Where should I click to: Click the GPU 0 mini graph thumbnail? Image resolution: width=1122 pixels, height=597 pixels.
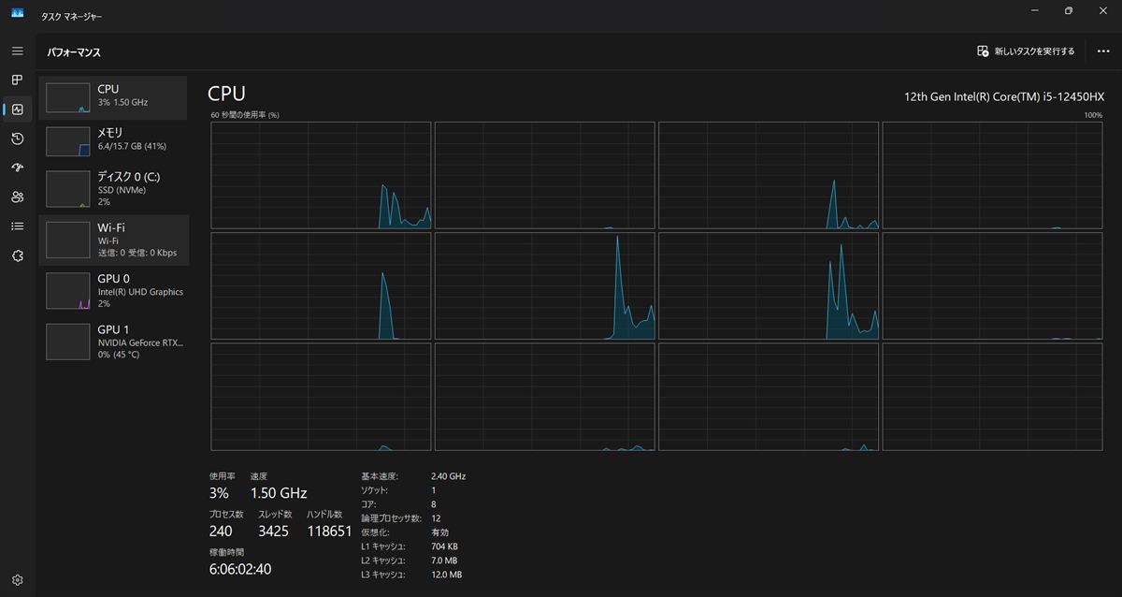tap(67, 291)
